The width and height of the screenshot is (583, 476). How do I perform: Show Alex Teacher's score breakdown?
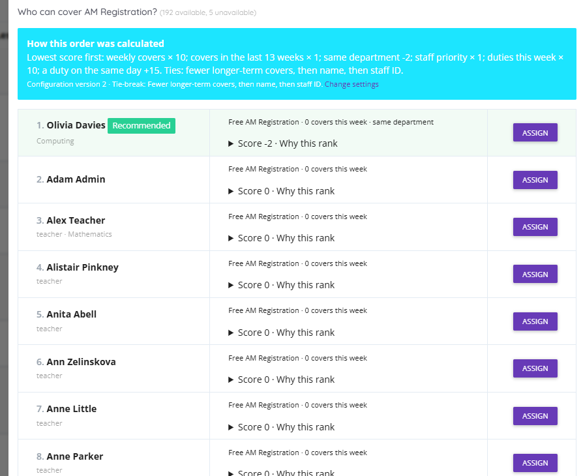pyautogui.click(x=282, y=238)
